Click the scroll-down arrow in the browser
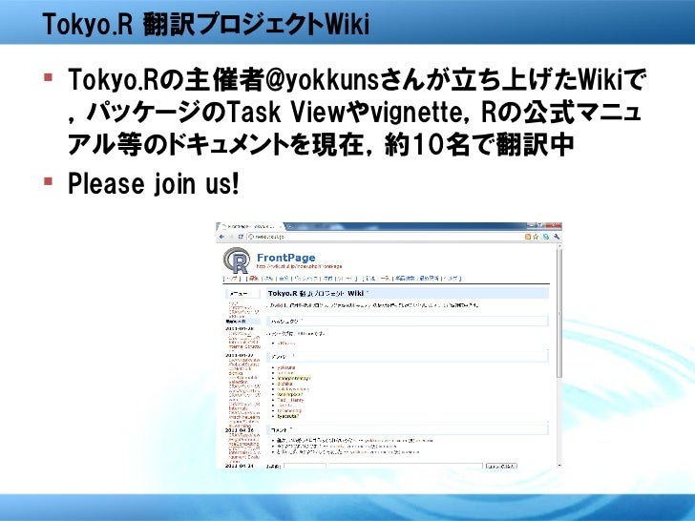 point(558,466)
